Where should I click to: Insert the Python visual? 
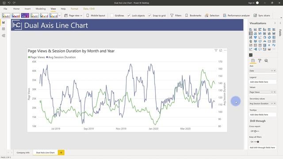point(274,45)
